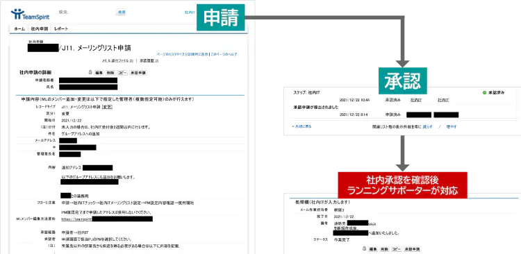This screenshot has width=521, height=254.
Task: Click 増やす link for list count
Action: 452,126
